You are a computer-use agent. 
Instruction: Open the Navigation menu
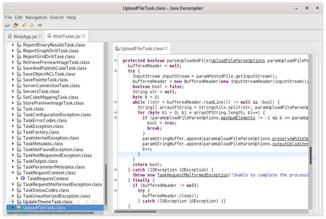(x=36, y=17)
